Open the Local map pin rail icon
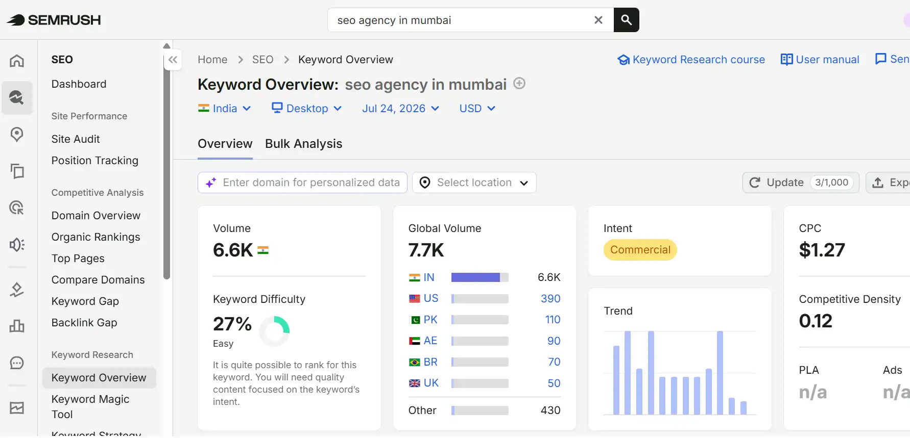This screenshot has height=438, width=910. point(17,135)
